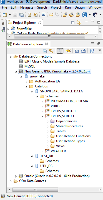Expand the Stored Procedures folder
103x200 pixels.
coord(47,126)
